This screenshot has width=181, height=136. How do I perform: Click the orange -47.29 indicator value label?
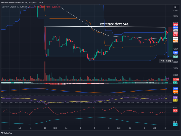175,91
